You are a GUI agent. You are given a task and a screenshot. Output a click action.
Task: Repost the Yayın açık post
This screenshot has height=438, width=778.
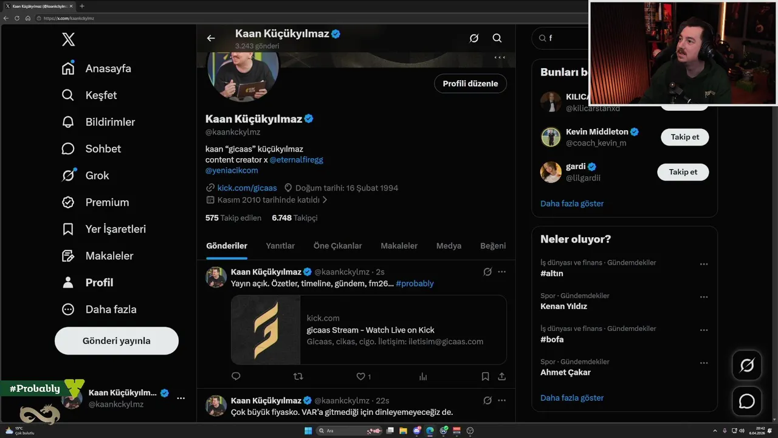tap(298, 377)
